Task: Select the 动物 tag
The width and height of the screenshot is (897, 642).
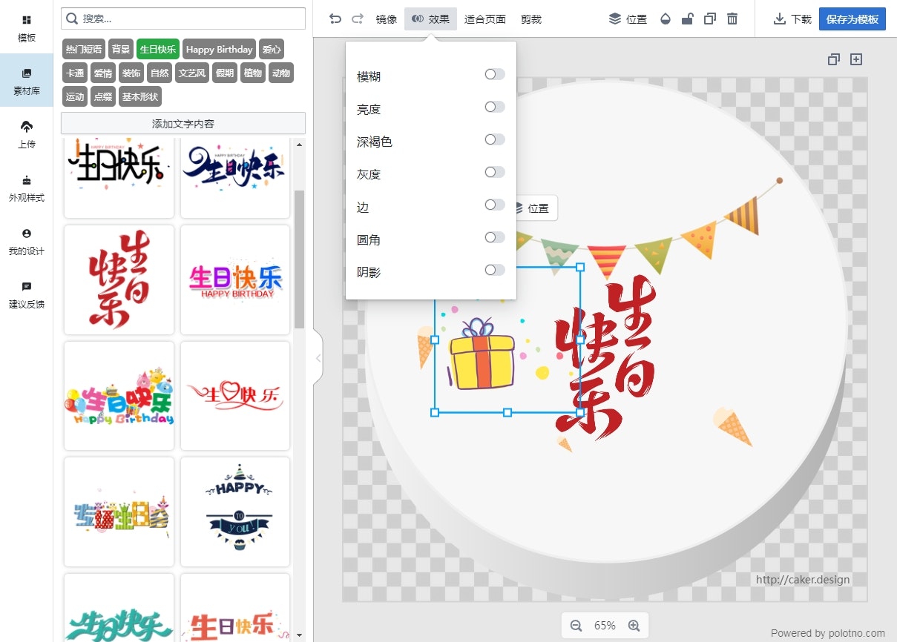Action: click(281, 73)
